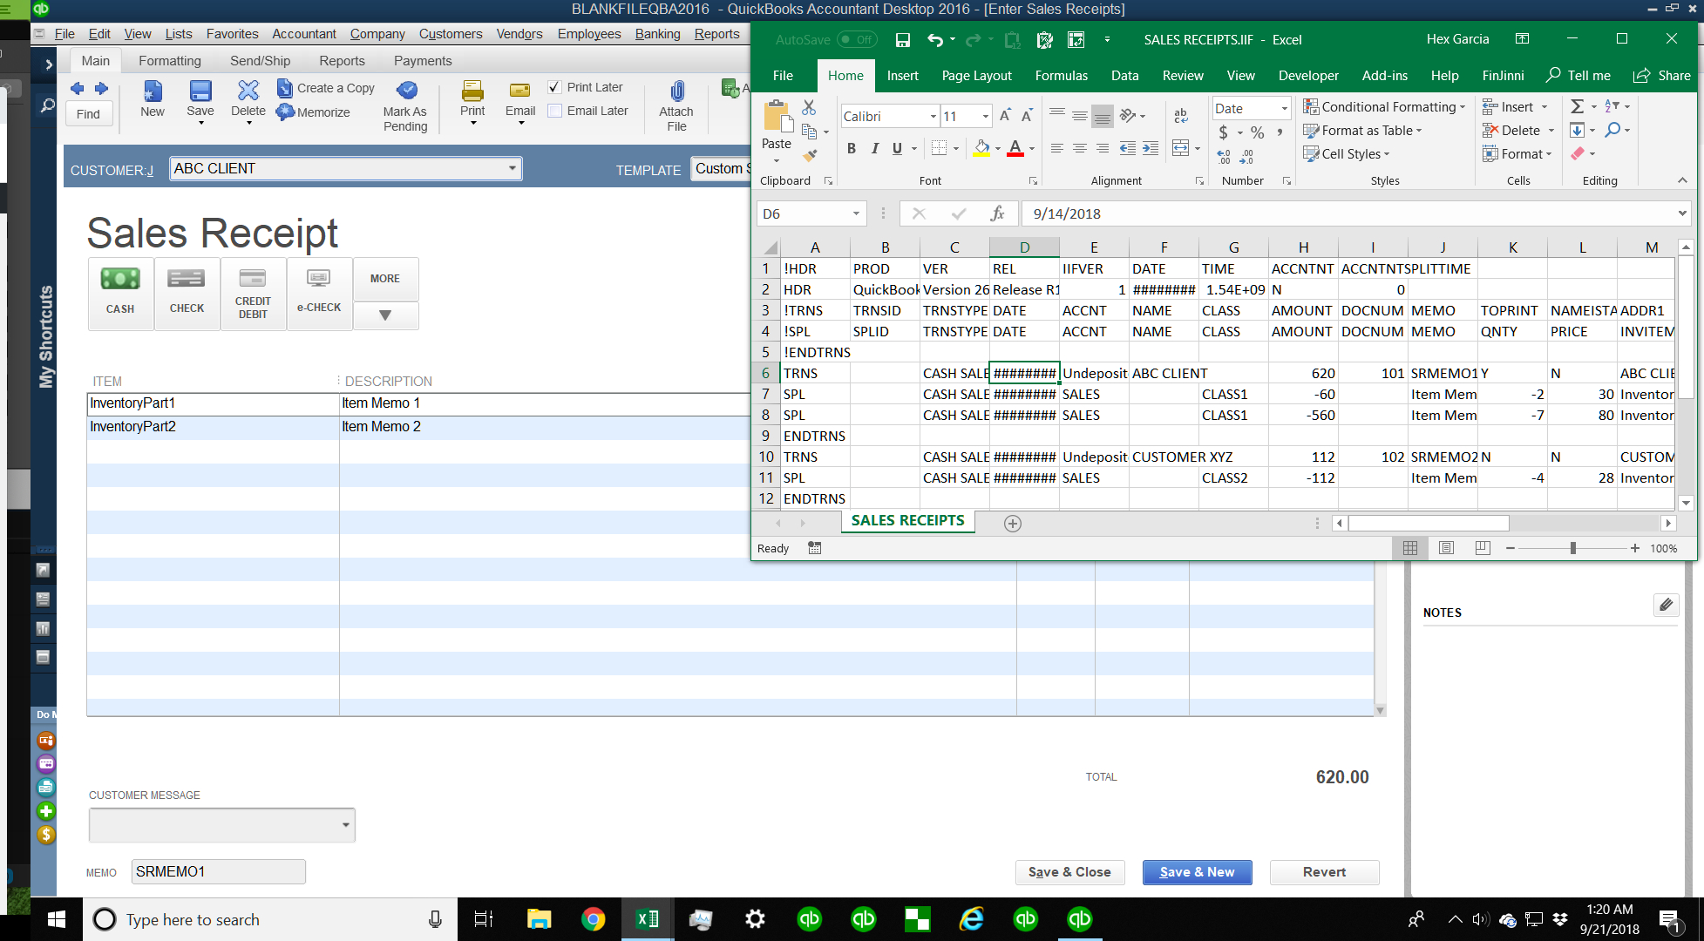
Task: Select CREDIT DEBIT payment method
Action: (253, 294)
